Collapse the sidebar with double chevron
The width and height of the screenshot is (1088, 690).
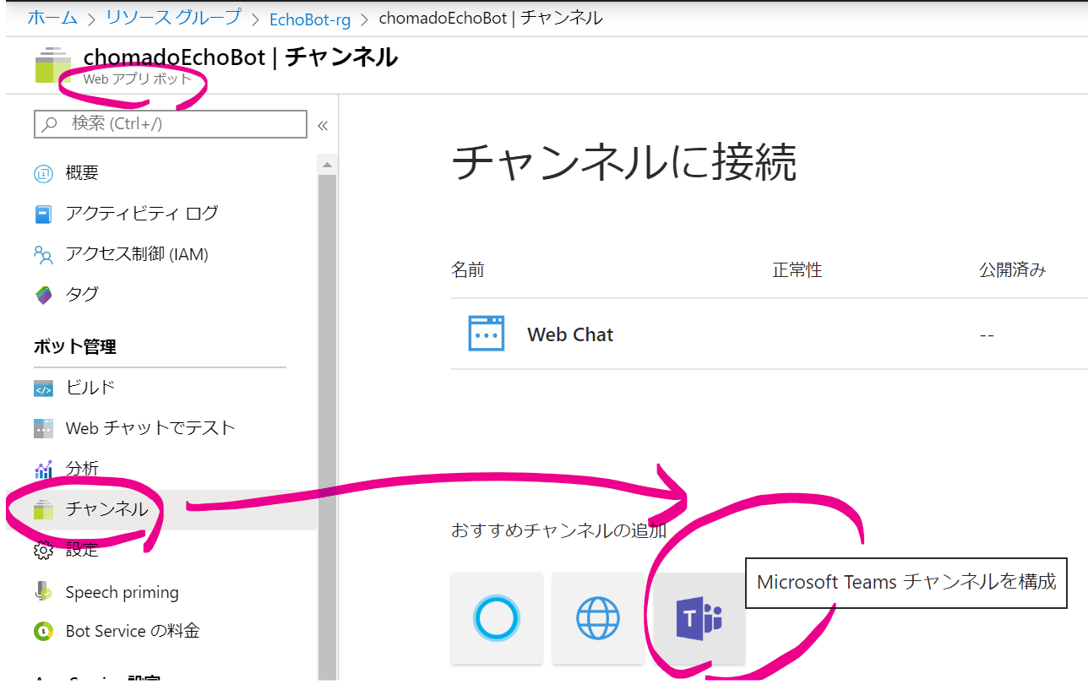click(322, 126)
